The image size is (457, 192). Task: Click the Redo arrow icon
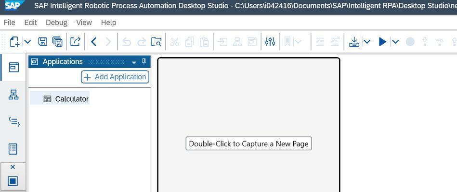(x=142, y=42)
